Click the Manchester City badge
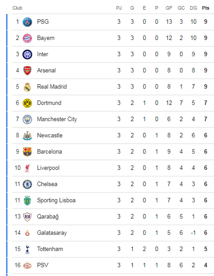The image size is (214, 276). point(27,119)
